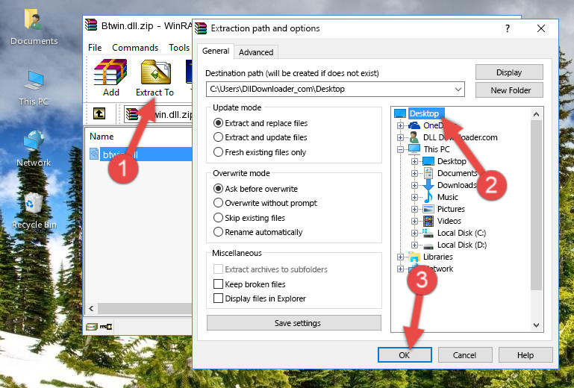Choose Overwrite without prompt option
574x388 pixels.
219,203
